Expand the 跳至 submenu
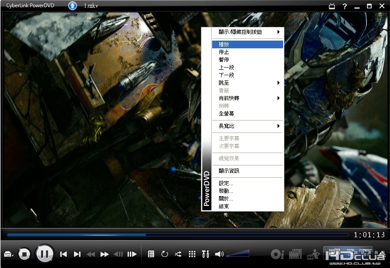The image size is (390, 268). coord(248,83)
